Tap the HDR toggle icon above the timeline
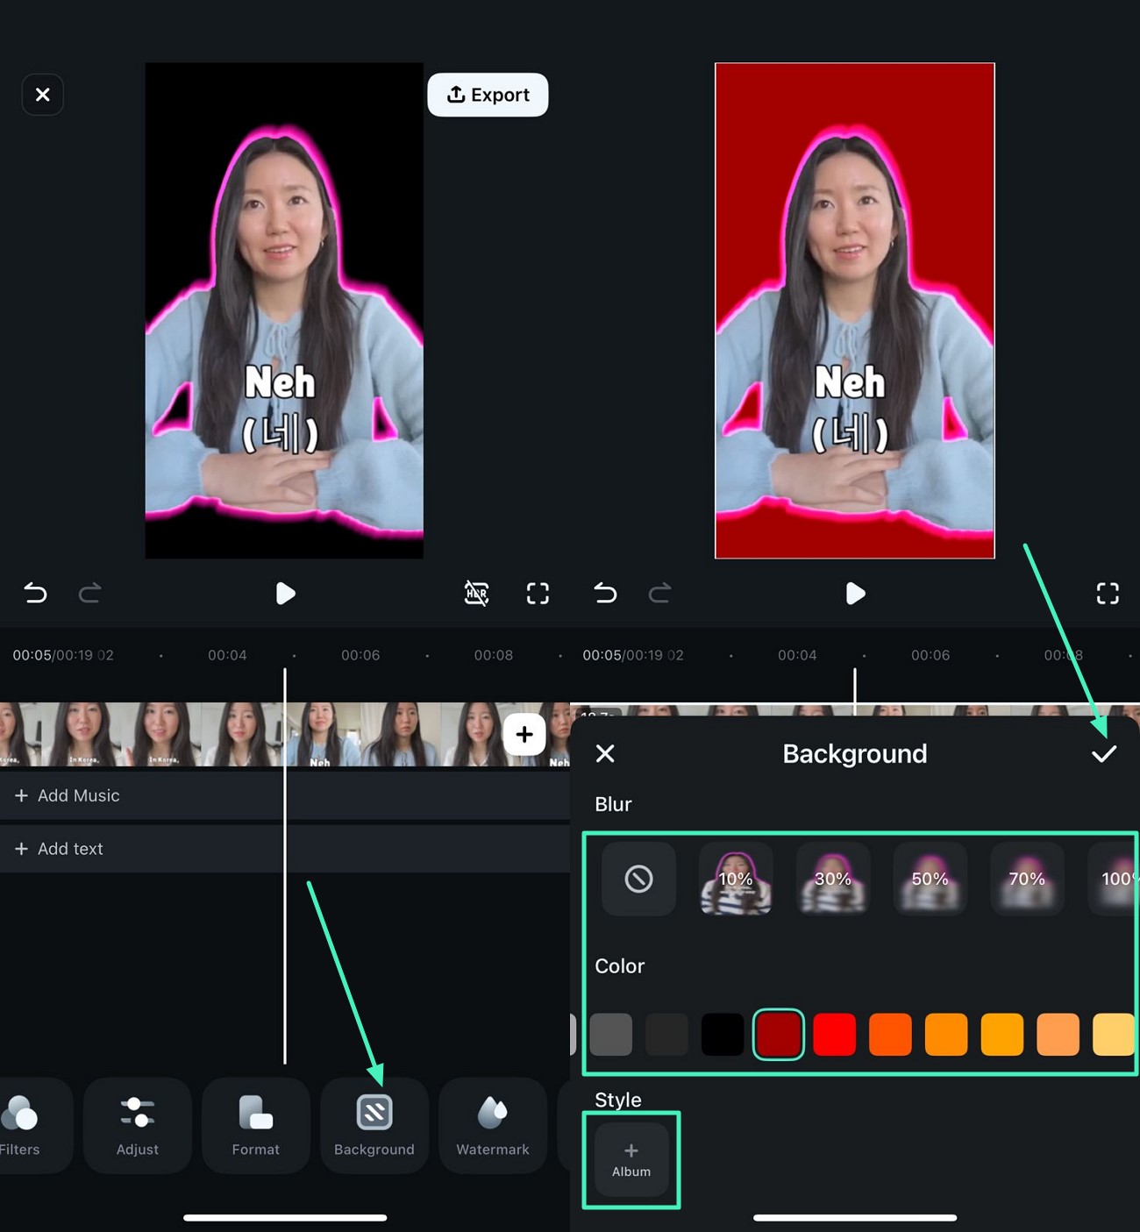Viewport: 1140px width, 1232px height. click(476, 594)
